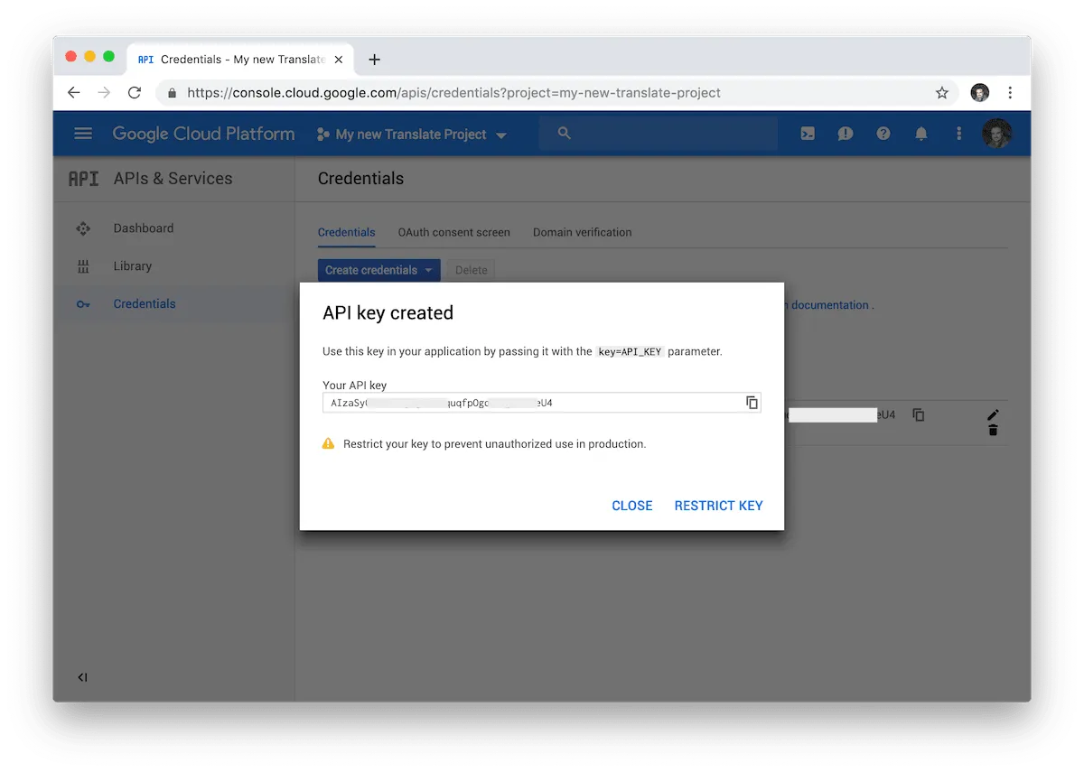
Task: Open the hamburger navigation menu
Action: (83, 134)
